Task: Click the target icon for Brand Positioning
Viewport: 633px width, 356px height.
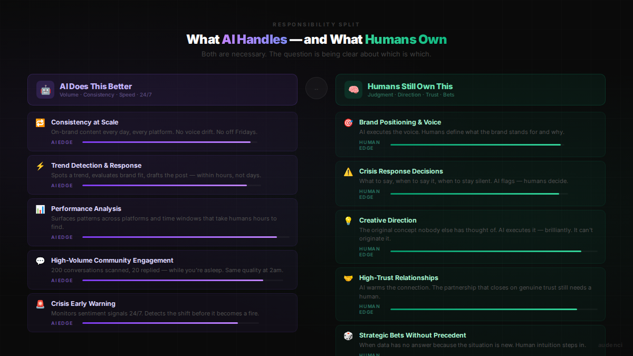Action: [x=348, y=123]
